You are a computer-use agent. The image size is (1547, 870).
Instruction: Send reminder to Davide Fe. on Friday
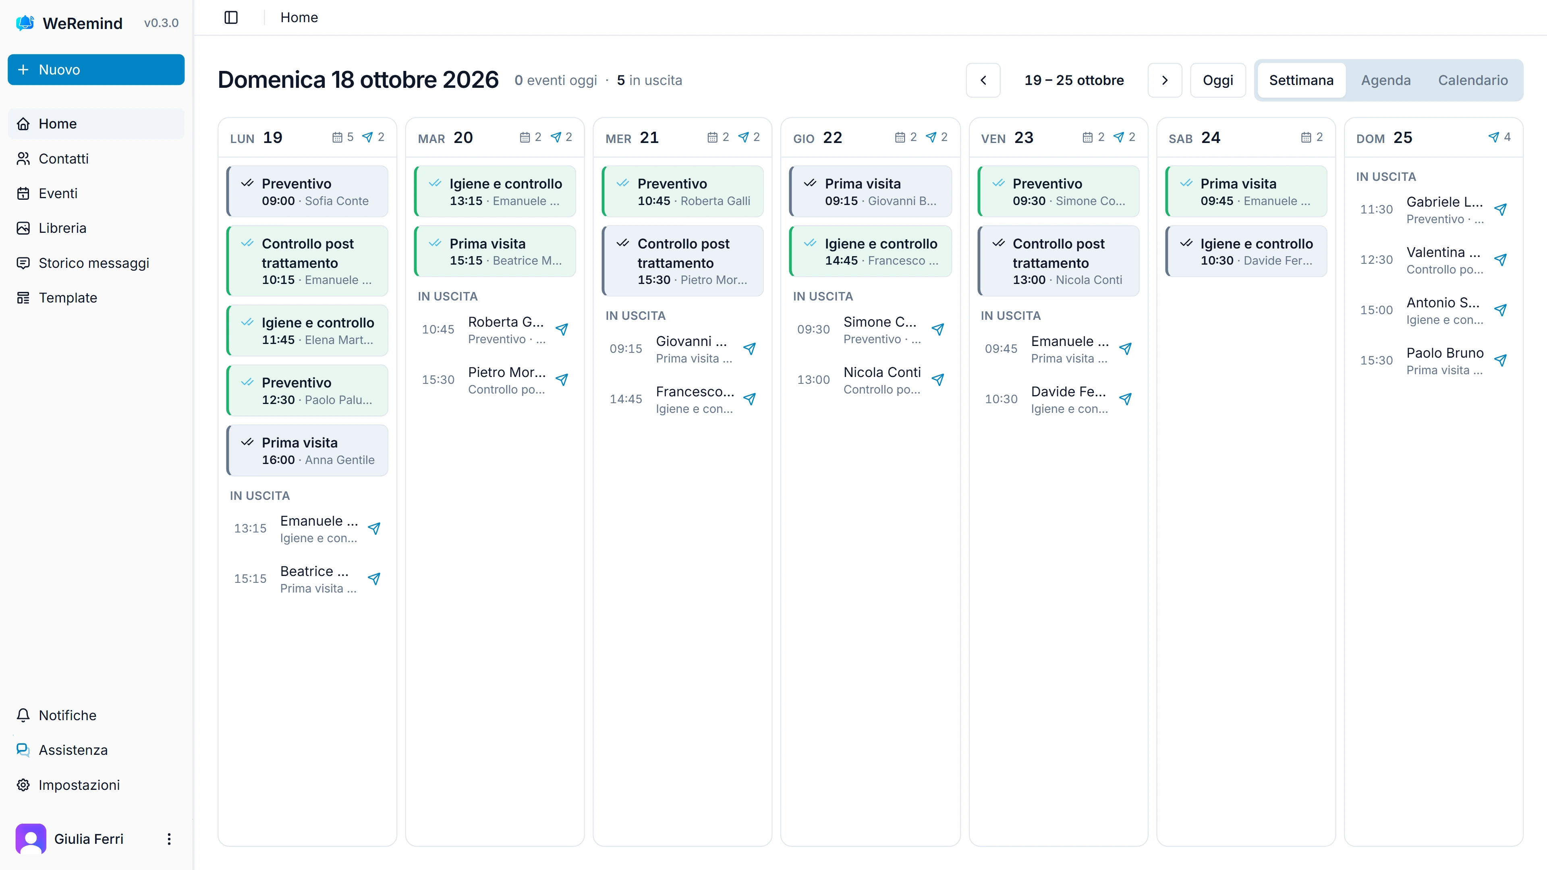pyautogui.click(x=1126, y=399)
